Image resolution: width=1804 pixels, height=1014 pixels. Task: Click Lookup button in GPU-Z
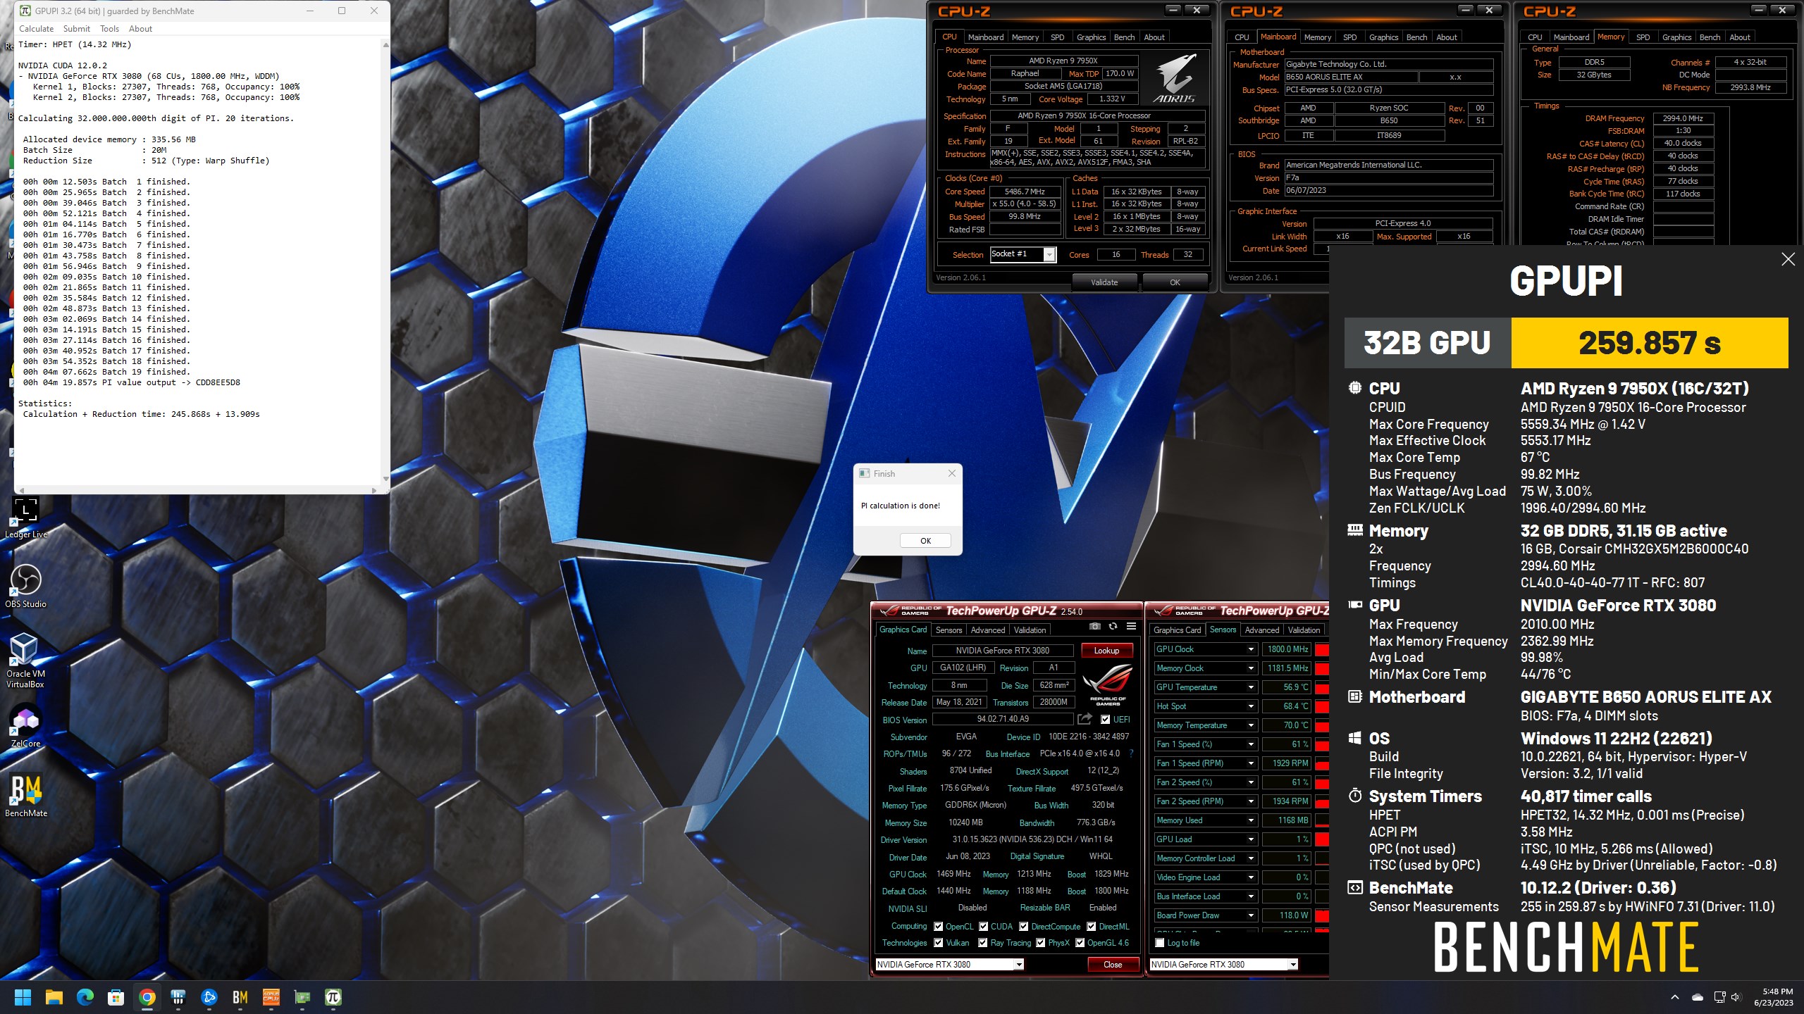coord(1106,651)
